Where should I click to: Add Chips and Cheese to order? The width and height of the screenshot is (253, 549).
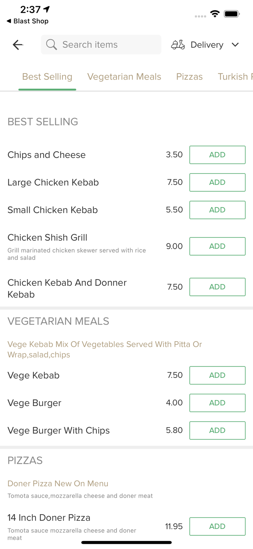217,155
